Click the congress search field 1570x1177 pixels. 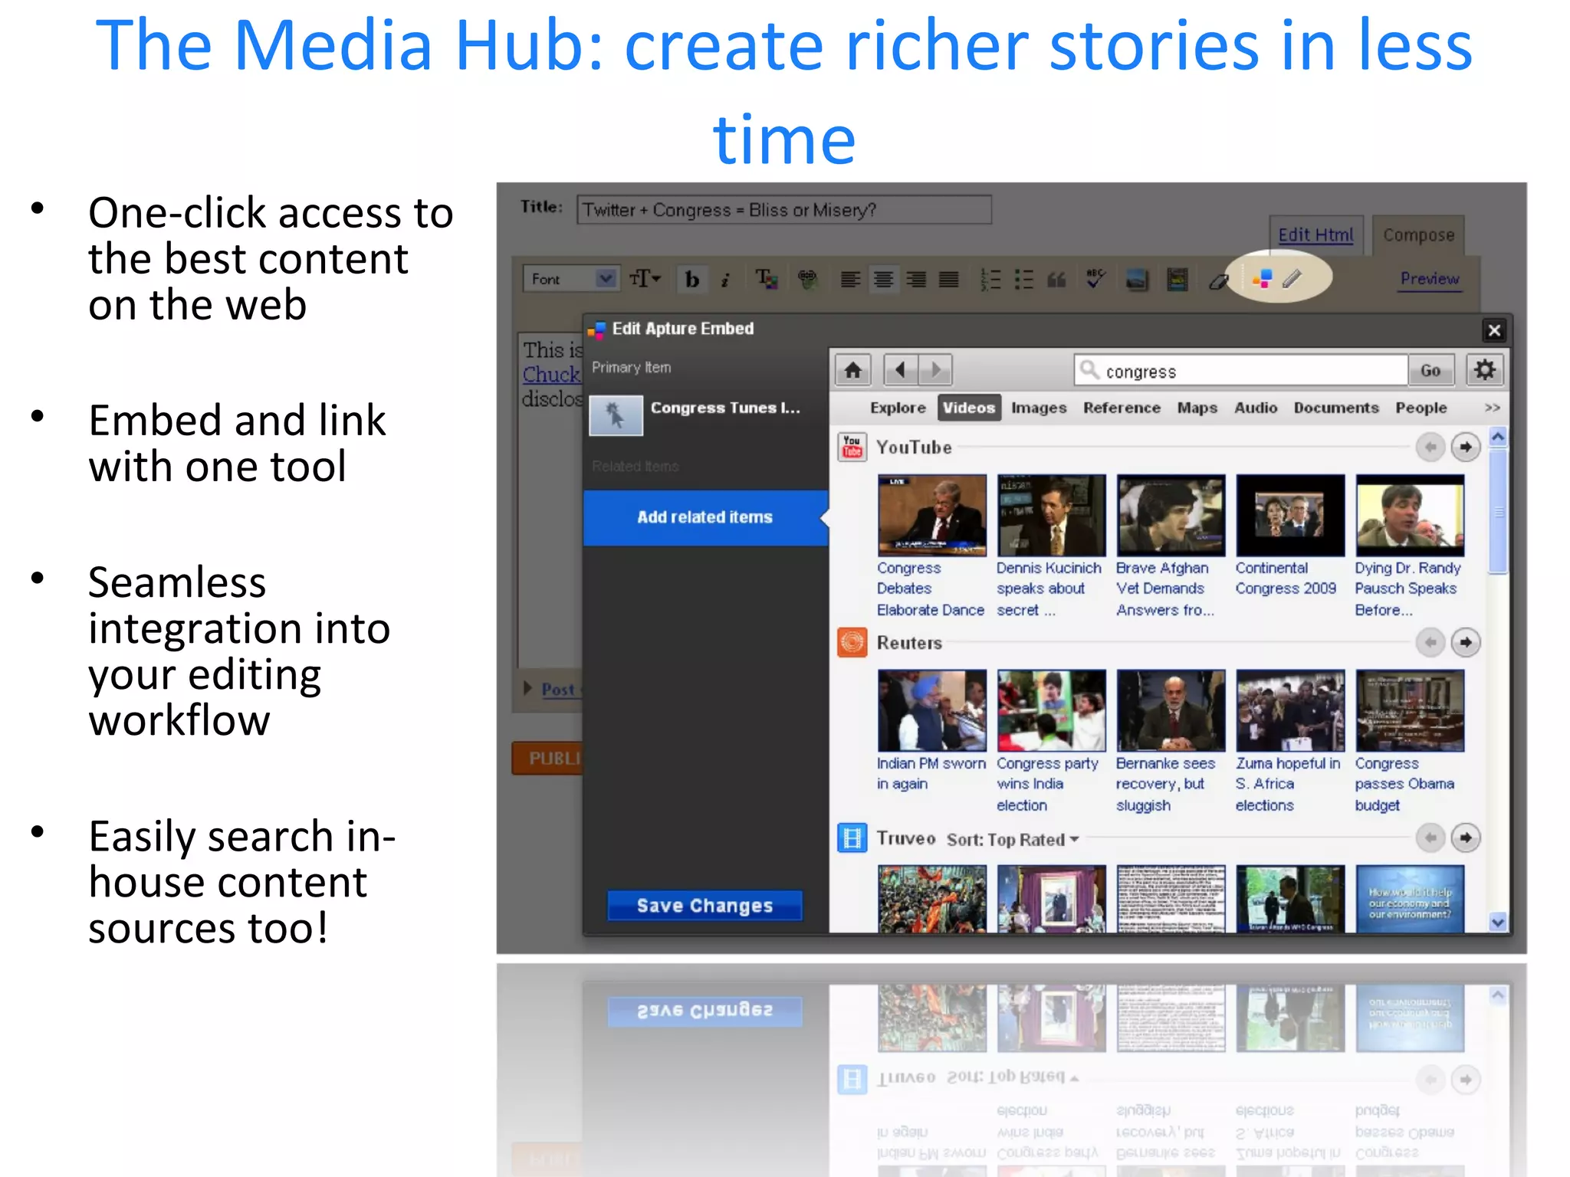point(1241,371)
